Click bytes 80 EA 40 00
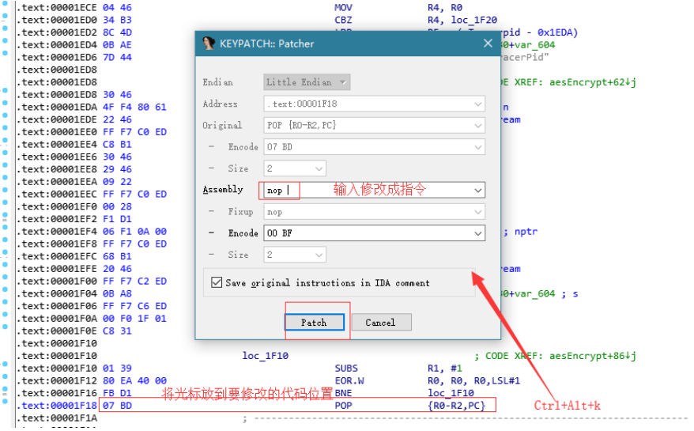Screen dimensions: 694x431 point(134,380)
